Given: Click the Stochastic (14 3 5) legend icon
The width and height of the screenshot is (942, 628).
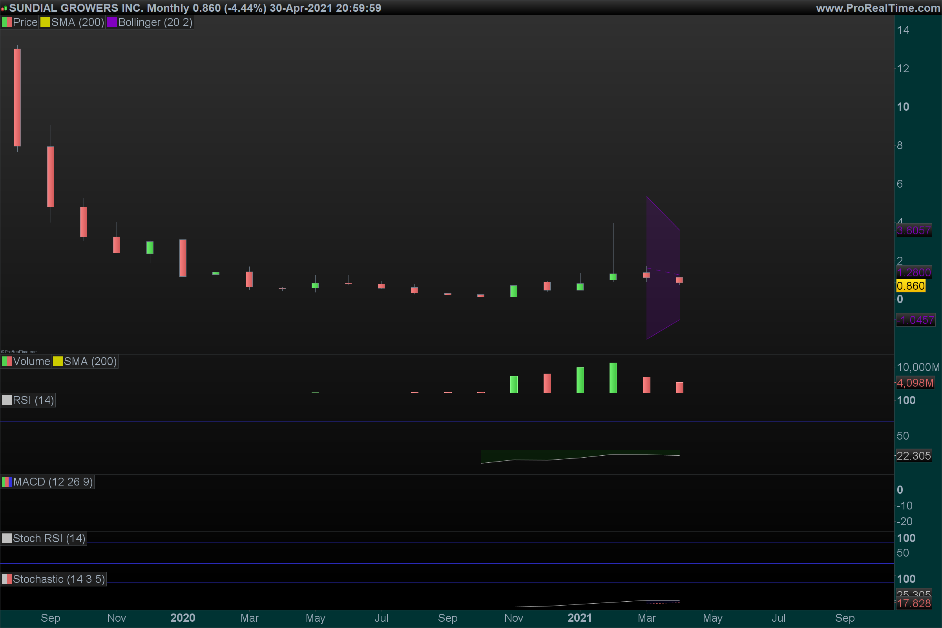Looking at the screenshot, I should [x=7, y=580].
